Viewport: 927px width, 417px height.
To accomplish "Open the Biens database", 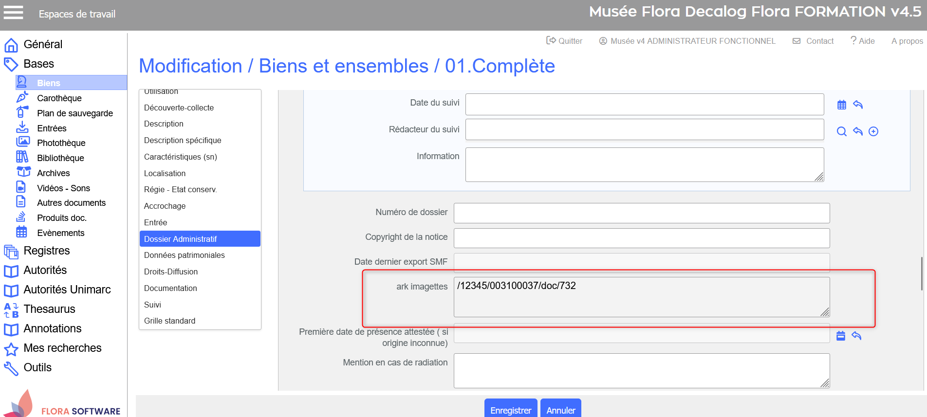I will pos(72,83).
